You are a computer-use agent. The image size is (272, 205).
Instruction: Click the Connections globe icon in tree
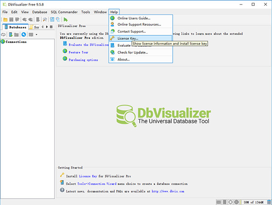3,42
